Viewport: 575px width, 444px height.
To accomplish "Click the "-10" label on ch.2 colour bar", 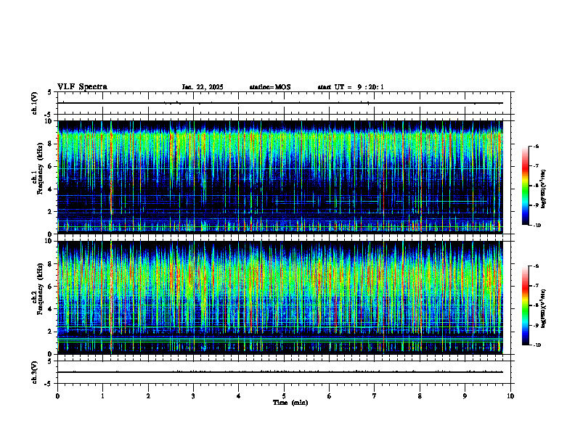I will pos(537,345).
